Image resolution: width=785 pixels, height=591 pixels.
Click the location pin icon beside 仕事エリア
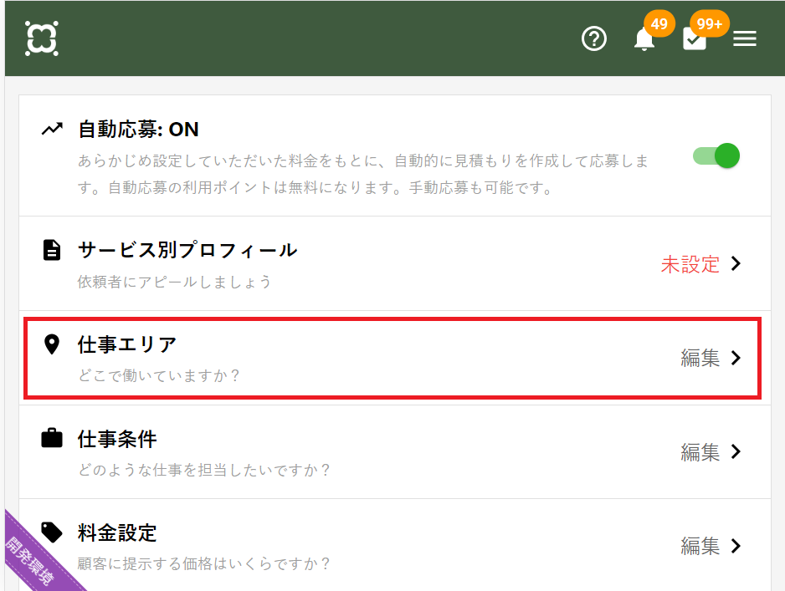tap(52, 344)
